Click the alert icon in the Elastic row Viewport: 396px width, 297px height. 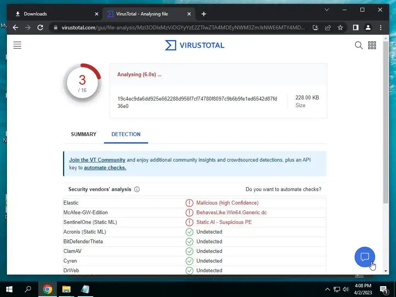point(189,203)
